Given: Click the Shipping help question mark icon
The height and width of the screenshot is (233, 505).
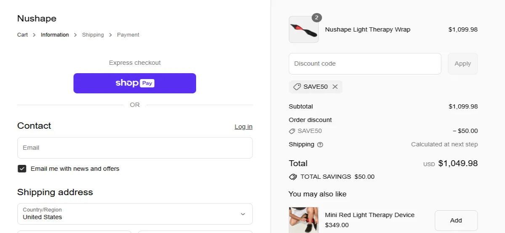Looking at the screenshot, I should tap(320, 145).
